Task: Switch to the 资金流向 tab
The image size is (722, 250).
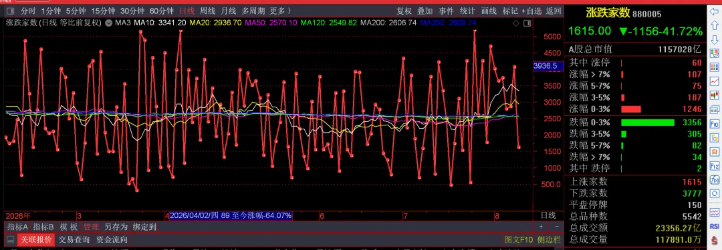Action: [x=112, y=239]
